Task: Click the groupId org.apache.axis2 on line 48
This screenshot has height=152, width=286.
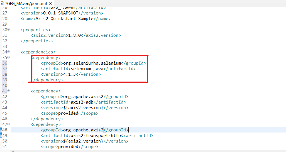Action: tap(83, 130)
